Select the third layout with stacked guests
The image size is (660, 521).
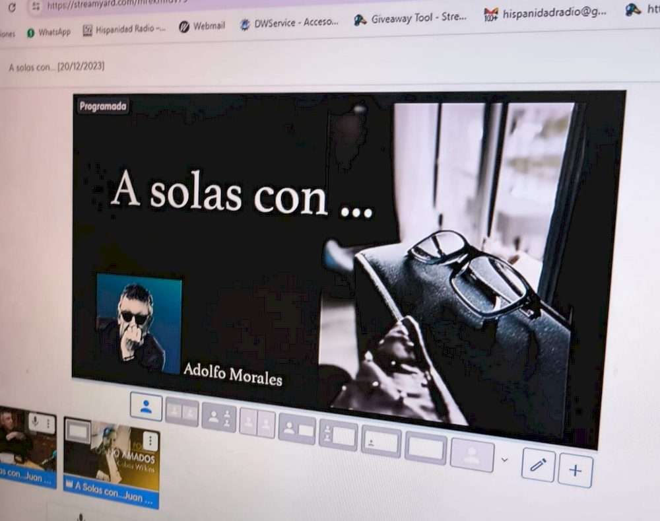[218, 417]
